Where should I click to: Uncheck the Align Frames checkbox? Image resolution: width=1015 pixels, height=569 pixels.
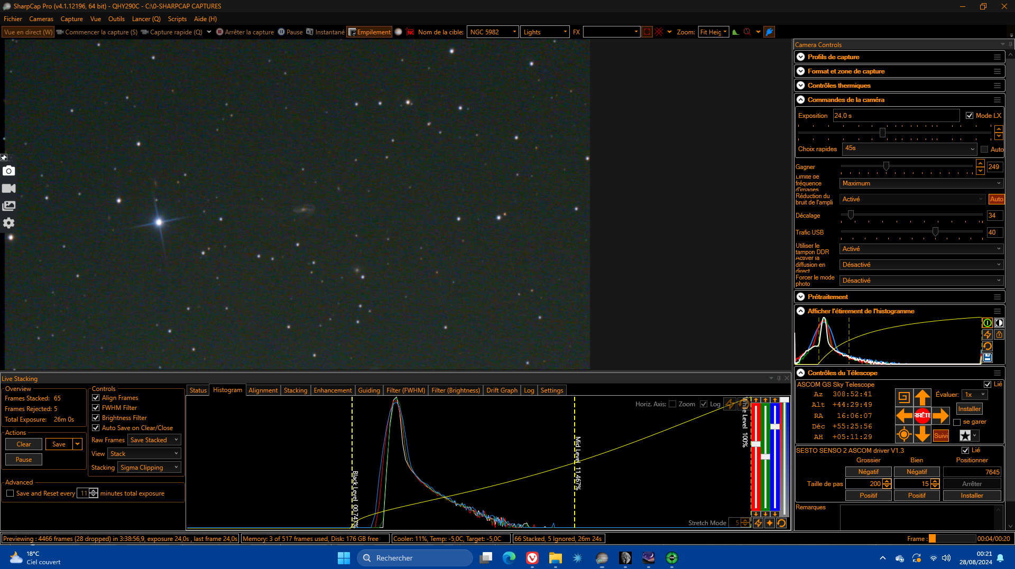tap(96, 398)
